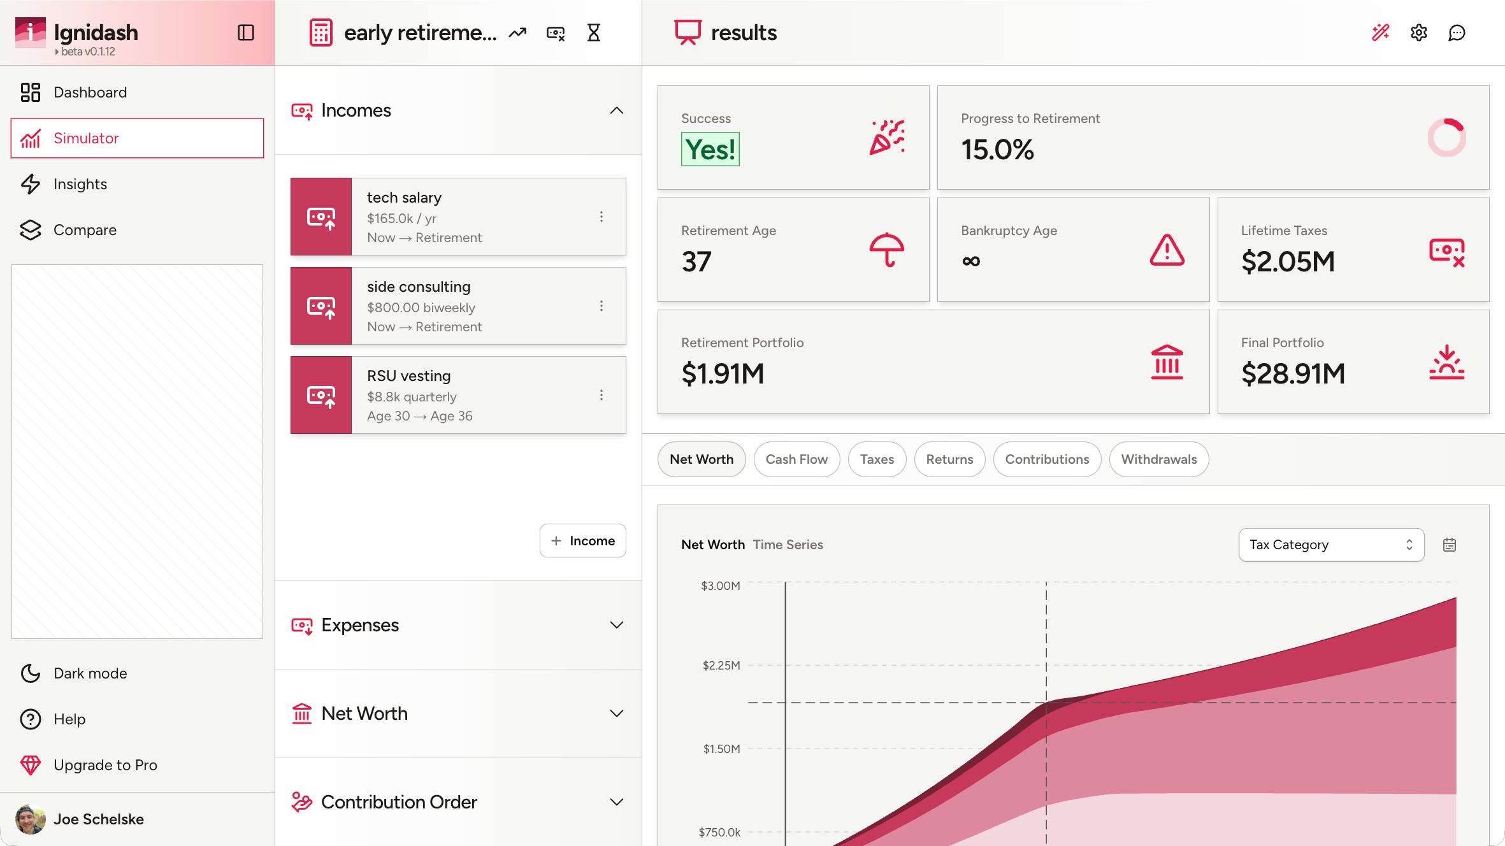This screenshot has height=846, width=1505.
Task: Expand the Expenses section
Action: coord(616,625)
